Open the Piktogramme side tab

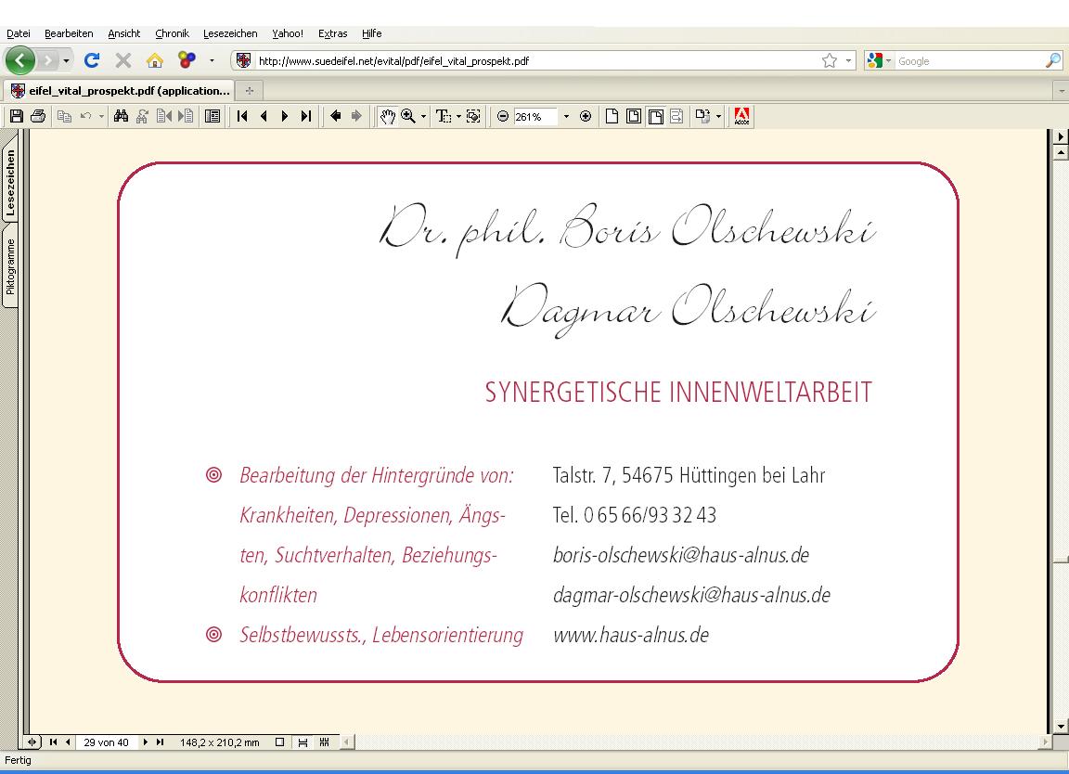[10, 266]
